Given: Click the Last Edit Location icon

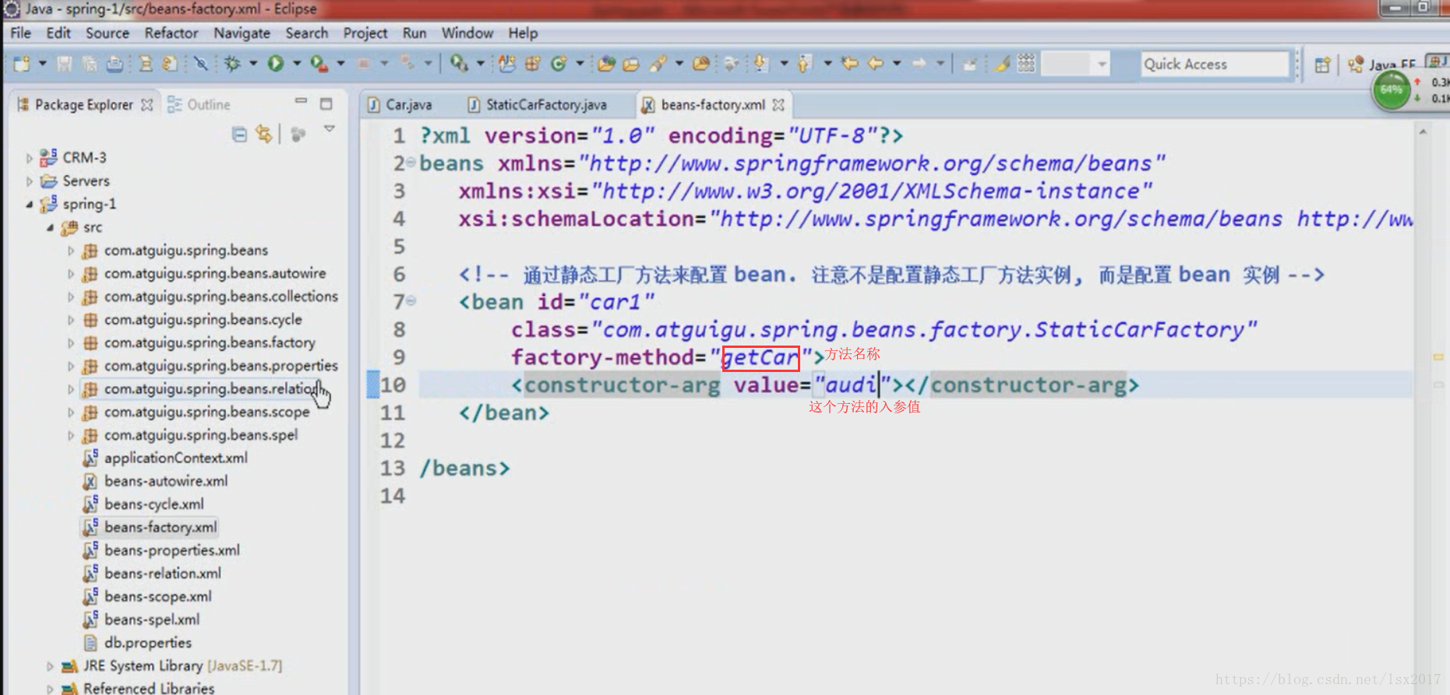Looking at the screenshot, I should [x=849, y=64].
